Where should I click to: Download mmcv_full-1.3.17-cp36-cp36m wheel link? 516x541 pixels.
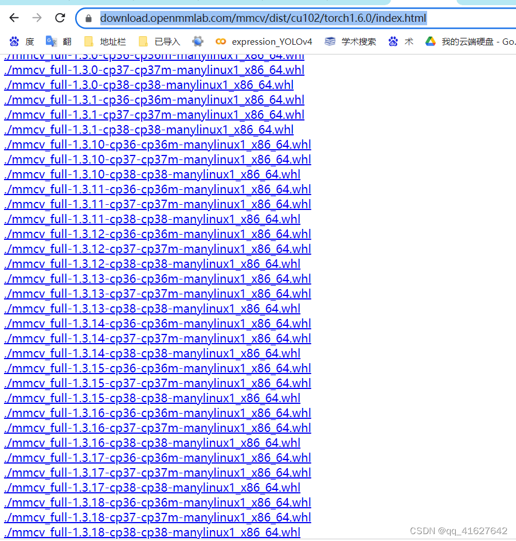click(x=158, y=457)
